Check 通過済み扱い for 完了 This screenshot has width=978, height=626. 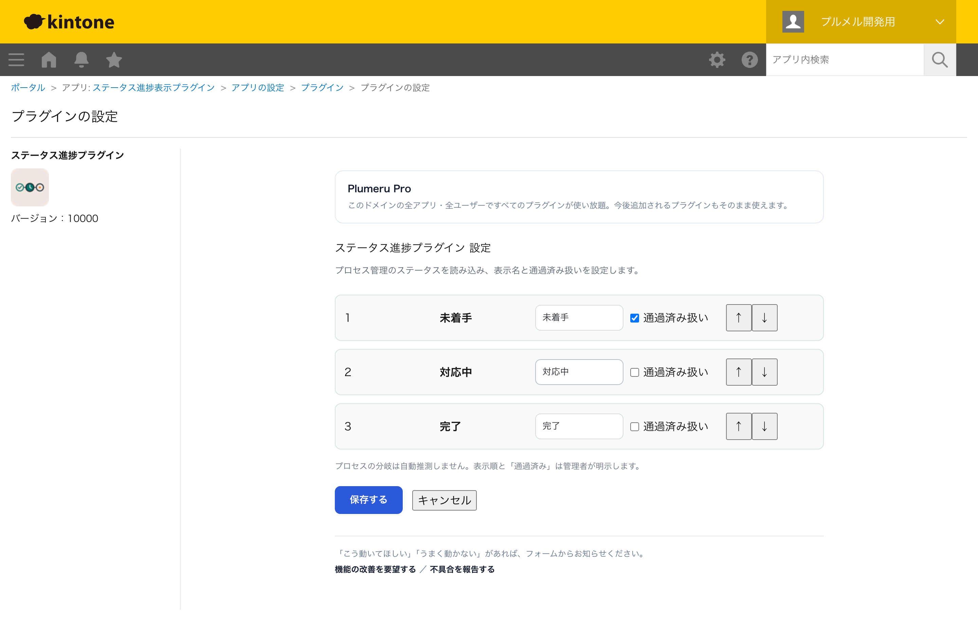pyautogui.click(x=634, y=427)
